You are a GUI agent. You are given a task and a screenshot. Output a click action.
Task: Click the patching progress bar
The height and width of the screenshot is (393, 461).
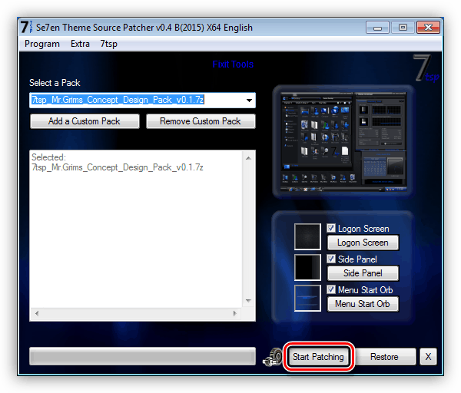142,356
